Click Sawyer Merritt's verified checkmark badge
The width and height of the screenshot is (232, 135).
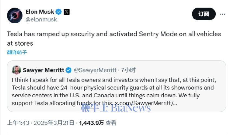click(68, 70)
